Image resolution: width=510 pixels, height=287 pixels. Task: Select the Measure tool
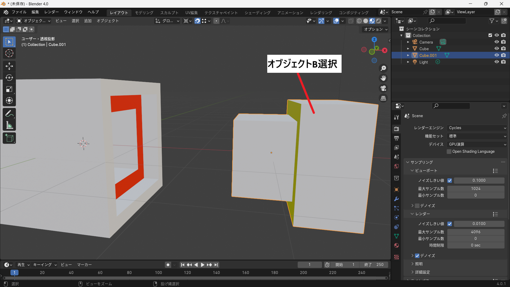[x=9, y=125]
